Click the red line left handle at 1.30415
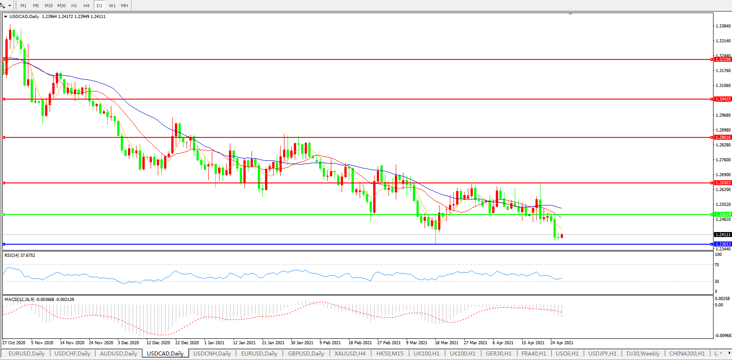The width and height of the screenshot is (732, 360). [x=4, y=99]
